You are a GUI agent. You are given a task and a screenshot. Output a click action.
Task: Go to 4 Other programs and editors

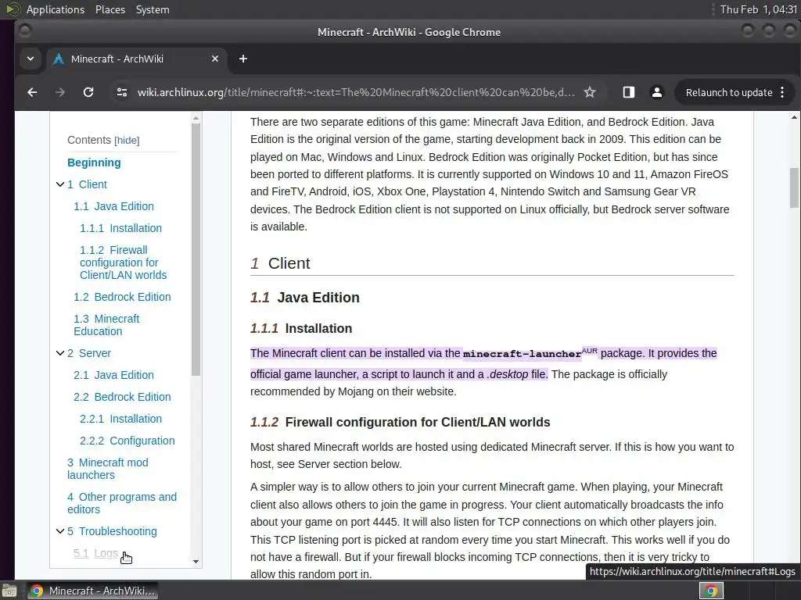click(122, 503)
